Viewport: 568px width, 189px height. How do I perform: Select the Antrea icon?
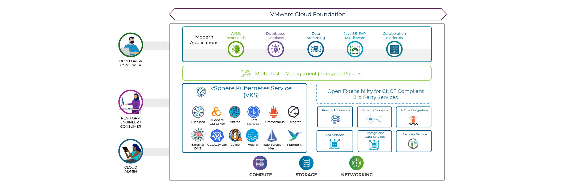pyautogui.click(x=235, y=112)
